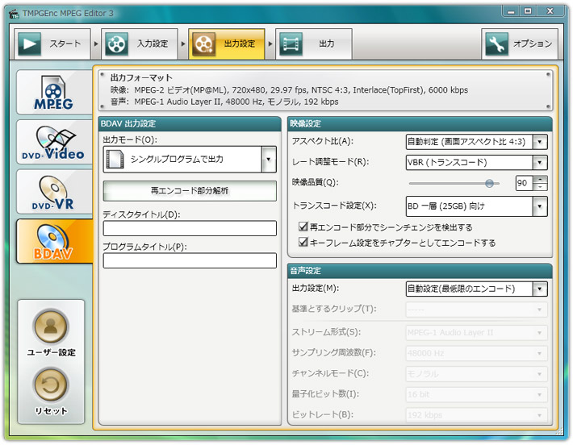
Task: Click the 映像品質 value field showing 90
Action: pos(525,183)
